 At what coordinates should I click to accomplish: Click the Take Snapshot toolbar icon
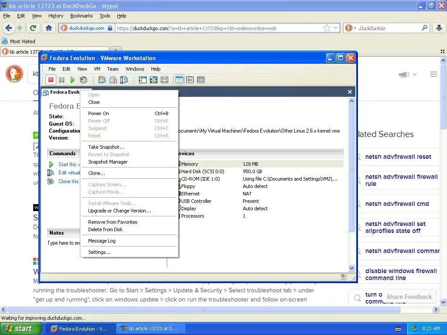[102, 80]
